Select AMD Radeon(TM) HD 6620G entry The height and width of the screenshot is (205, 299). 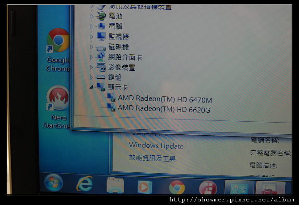pyautogui.click(x=164, y=109)
